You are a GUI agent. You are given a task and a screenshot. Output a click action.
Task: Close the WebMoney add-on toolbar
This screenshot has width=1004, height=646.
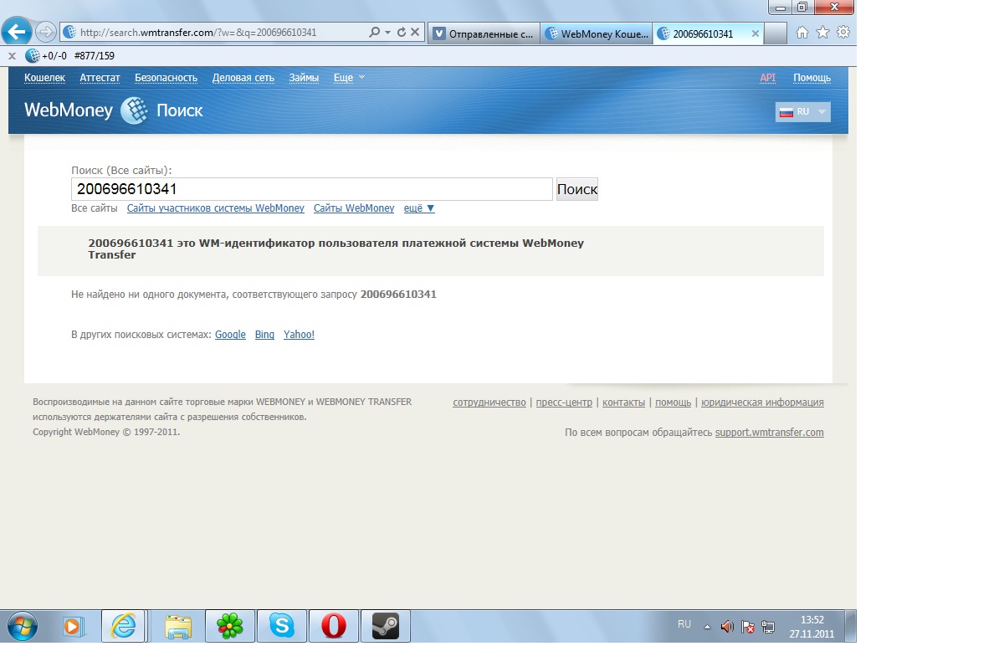click(12, 56)
